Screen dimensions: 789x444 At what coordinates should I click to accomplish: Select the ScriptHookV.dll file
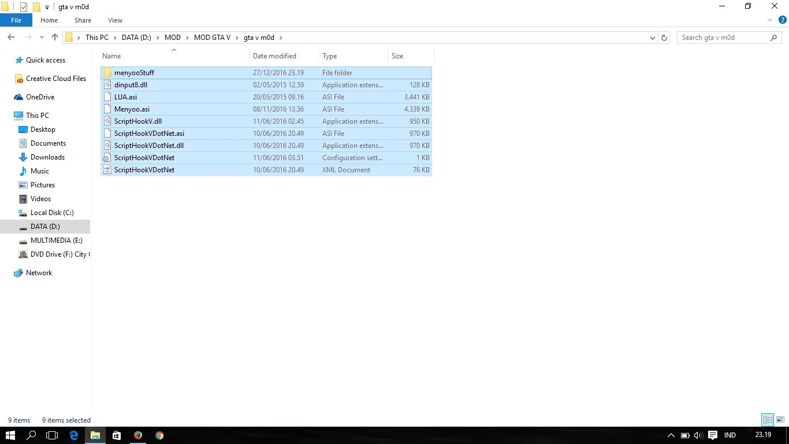[266, 121]
